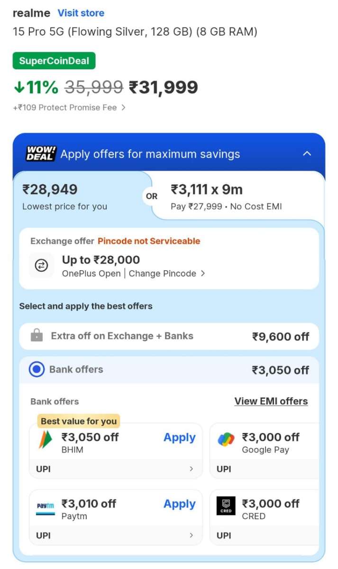The height and width of the screenshot is (569, 338).
Task: Open View EMI offers
Action: (271, 401)
